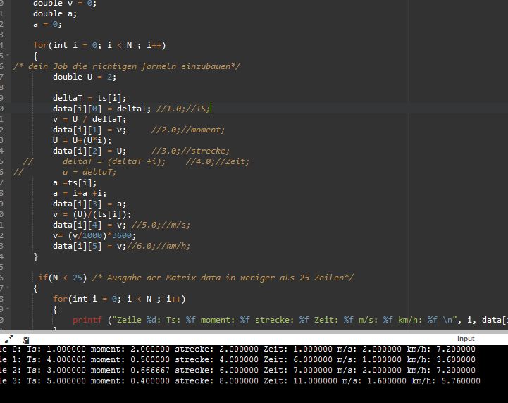Click the 'double U = 2;' line
Image resolution: width=508 pixels, height=403 pixels.
tap(85, 77)
